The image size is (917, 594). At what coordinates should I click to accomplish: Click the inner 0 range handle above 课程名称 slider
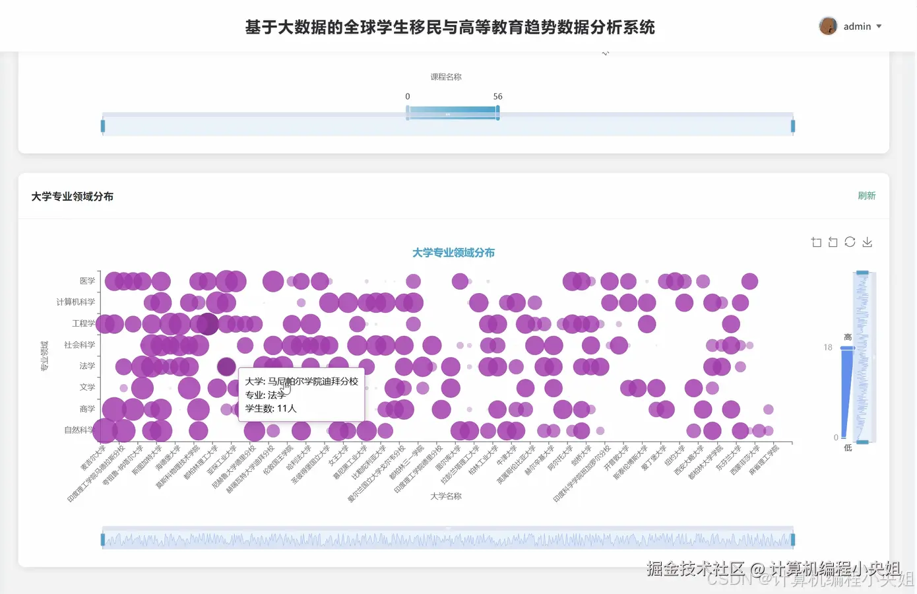coord(408,113)
